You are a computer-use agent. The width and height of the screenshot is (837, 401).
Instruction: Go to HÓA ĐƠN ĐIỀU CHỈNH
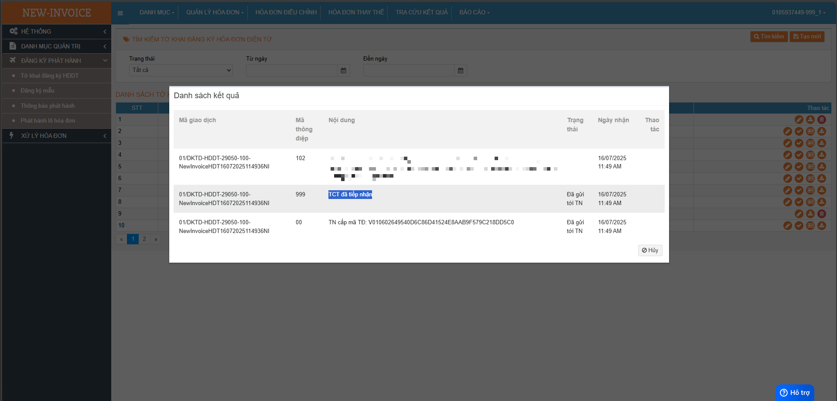pos(286,12)
